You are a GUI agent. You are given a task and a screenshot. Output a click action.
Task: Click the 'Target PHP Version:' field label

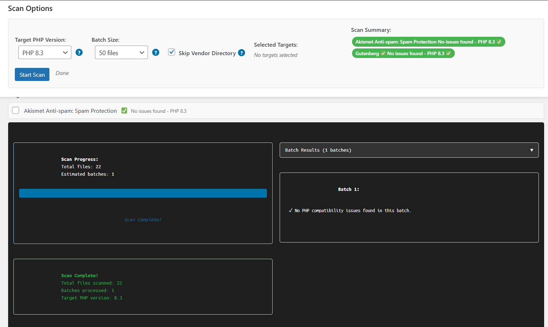pos(40,40)
